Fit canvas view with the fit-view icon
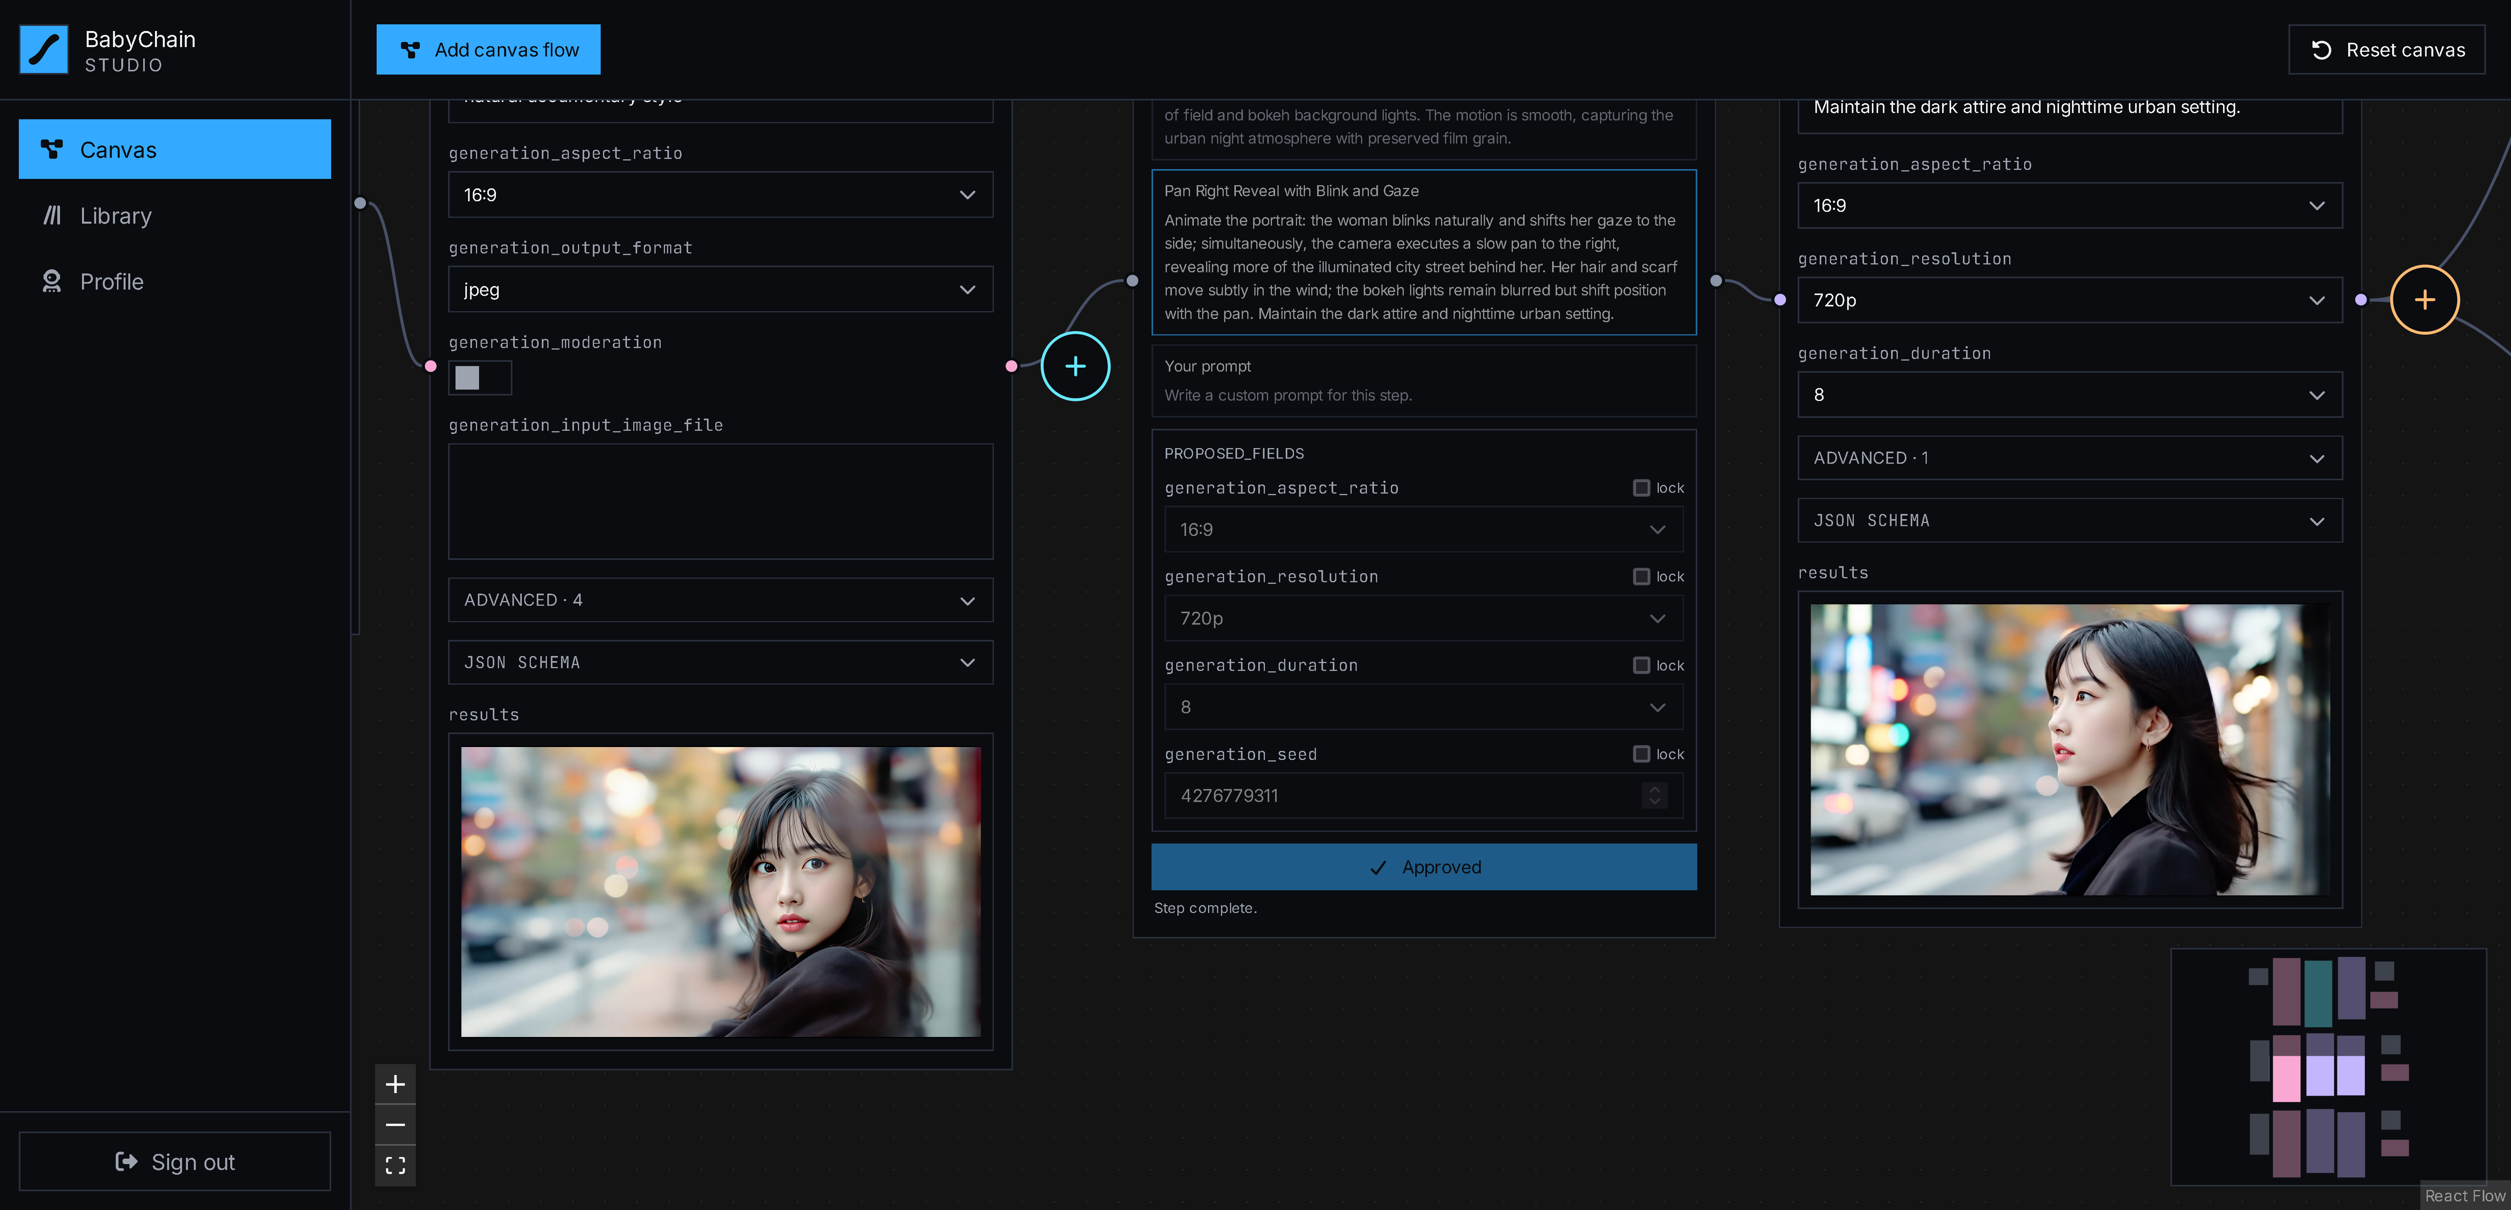Viewport: 2511px width, 1210px height. point(395,1166)
